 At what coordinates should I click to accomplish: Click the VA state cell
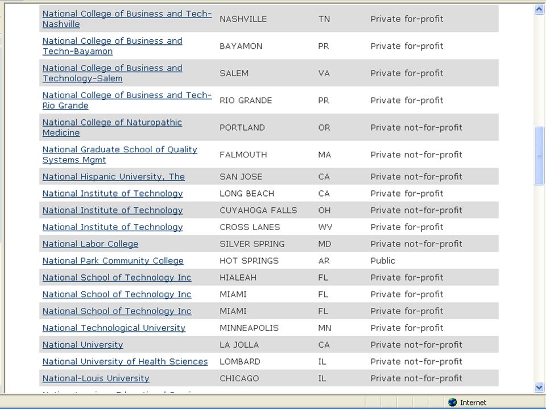[x=324, y=73]
